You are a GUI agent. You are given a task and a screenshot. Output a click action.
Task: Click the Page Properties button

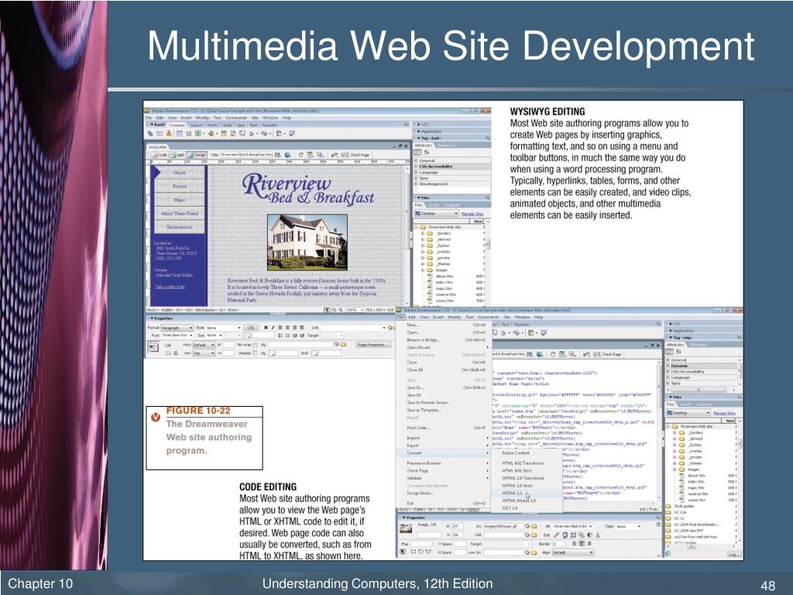(373, 345)
